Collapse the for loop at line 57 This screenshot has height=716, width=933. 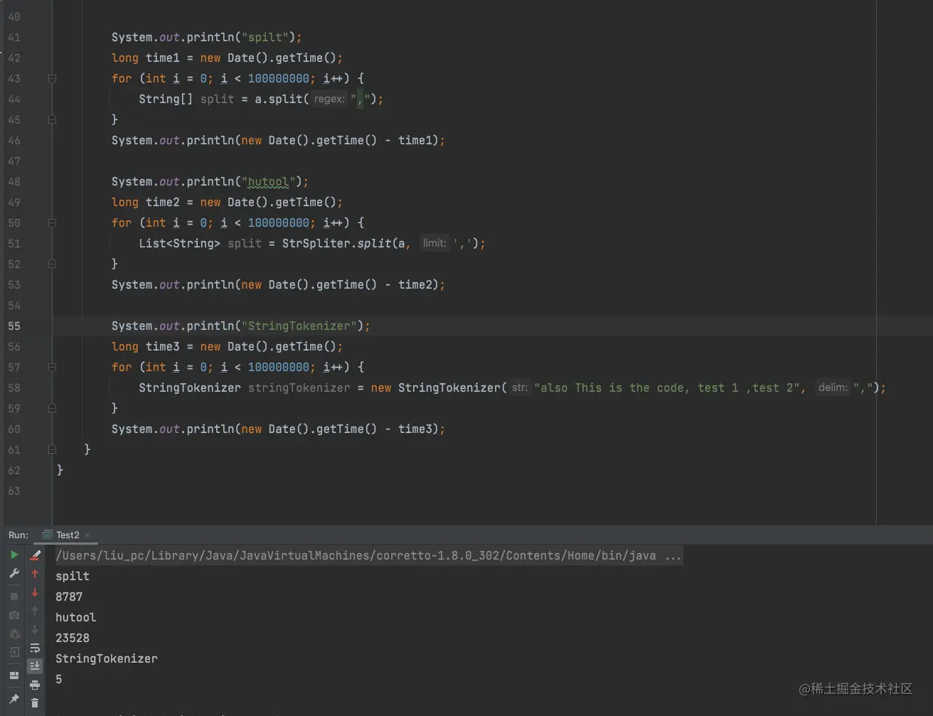tap(52, 367)
